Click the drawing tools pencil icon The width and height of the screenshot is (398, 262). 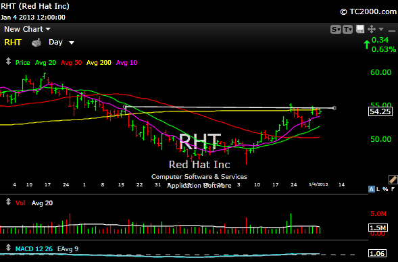pos(393,180)
